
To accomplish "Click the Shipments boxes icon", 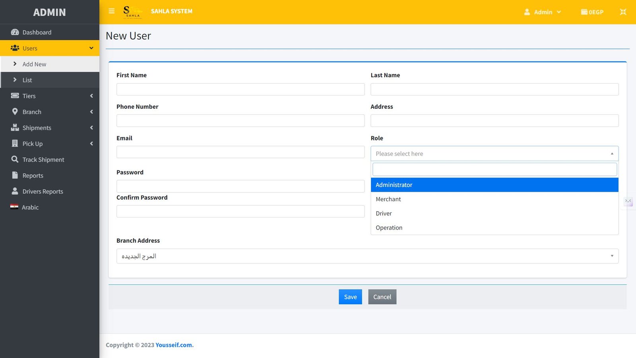I will coord(15,127).
